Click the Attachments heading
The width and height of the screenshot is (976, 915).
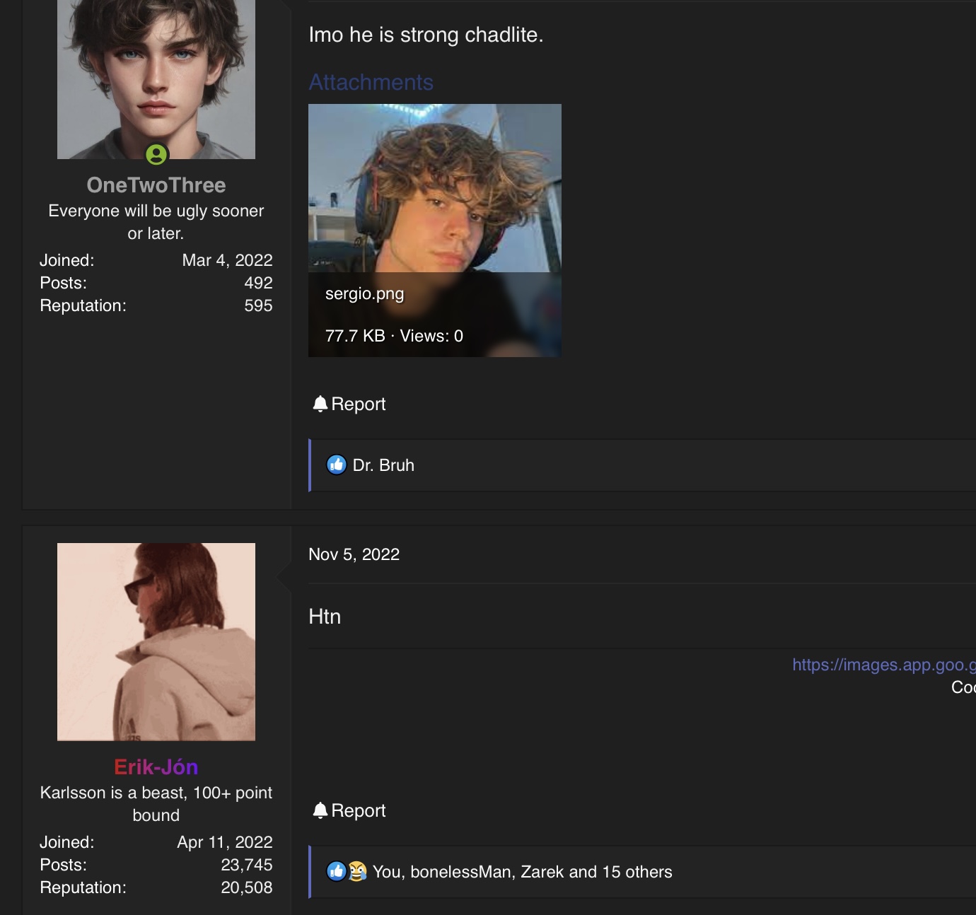[x=371, y=82]
